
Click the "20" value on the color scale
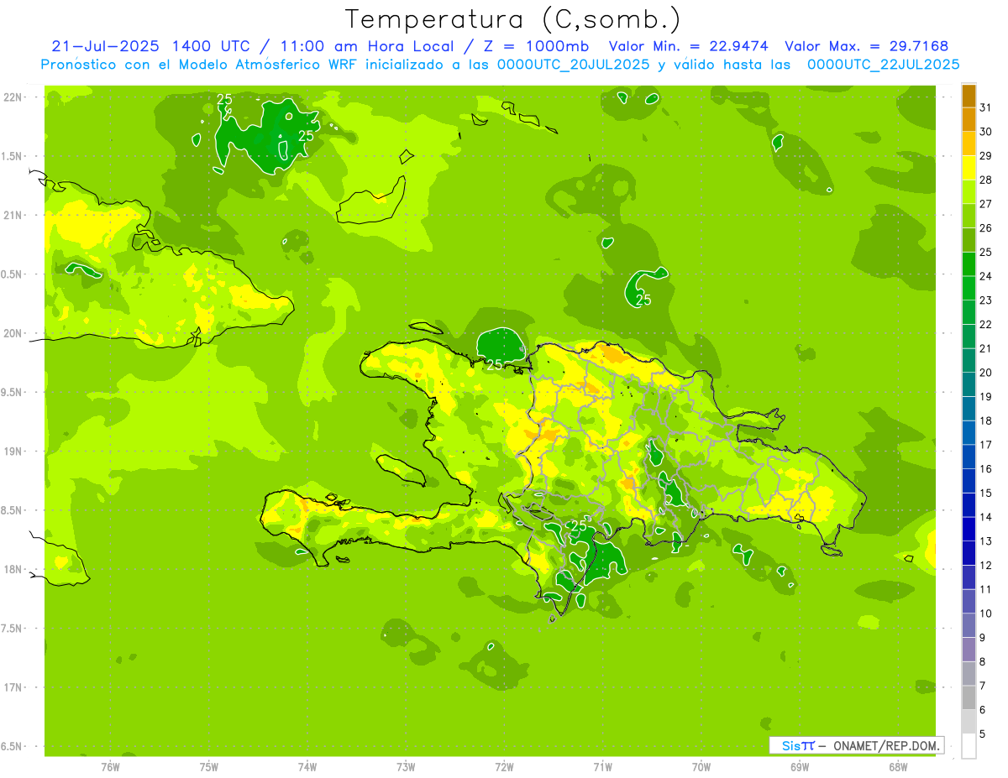pyautogui.click(x=986, y=373)
